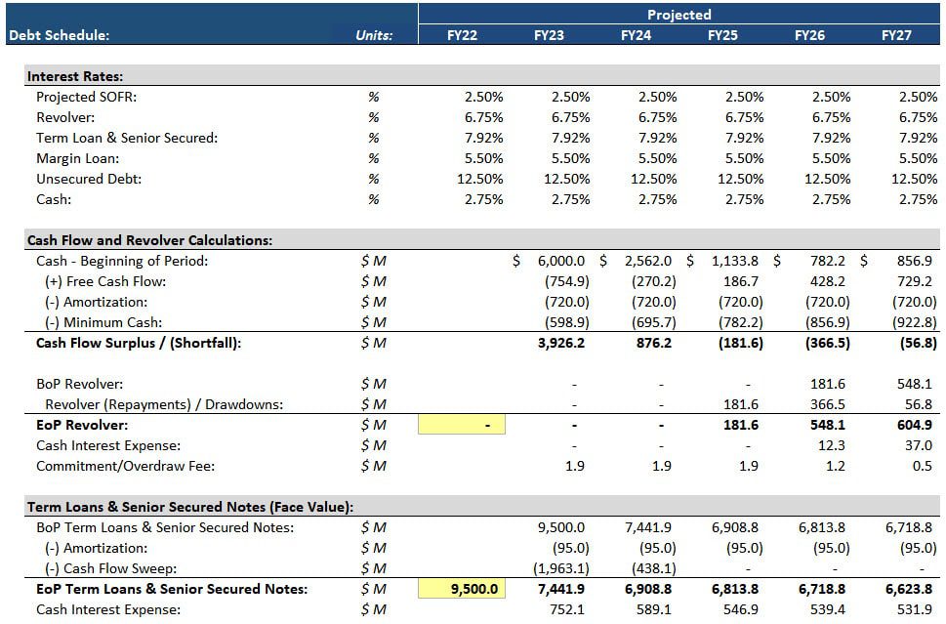This screenshot has width=946, height=624.
Task: Click the FY22 column header
Action: tap(461, 33)
